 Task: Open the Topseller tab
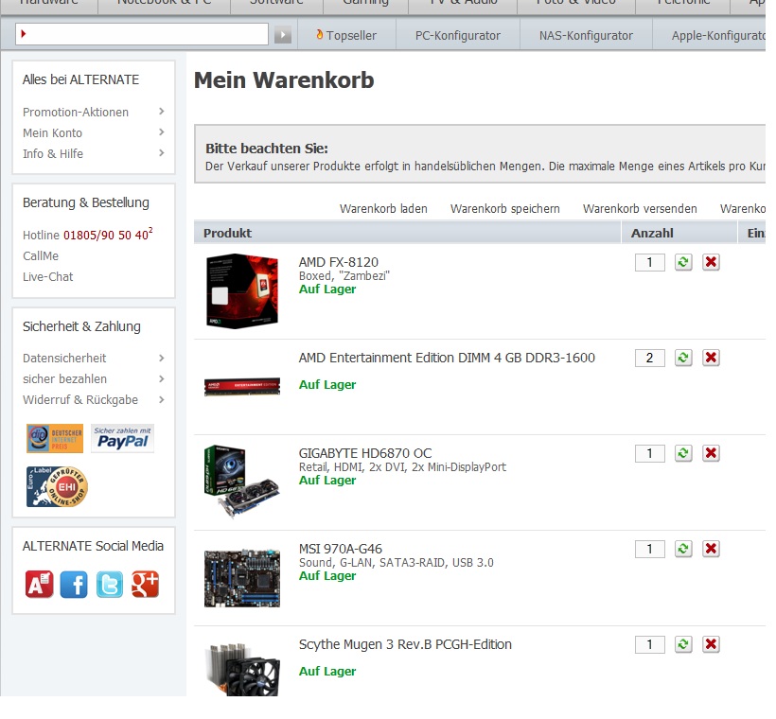coord(346,35)
